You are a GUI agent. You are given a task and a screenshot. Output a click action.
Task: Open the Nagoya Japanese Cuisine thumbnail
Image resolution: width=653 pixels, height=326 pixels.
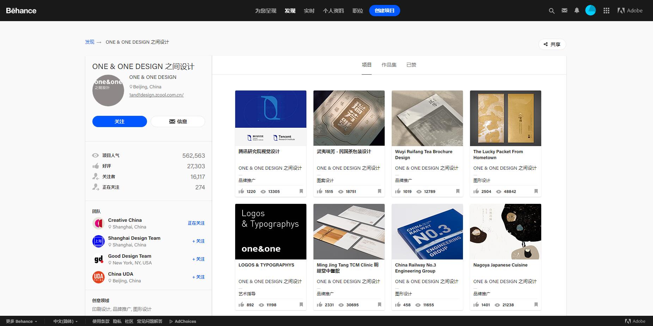[506, 232]
